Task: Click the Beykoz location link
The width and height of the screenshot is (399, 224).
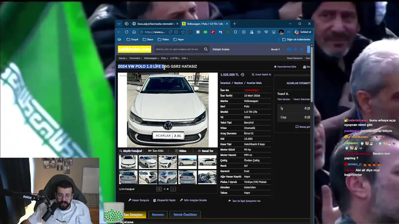Action: [x=238, y=83]
